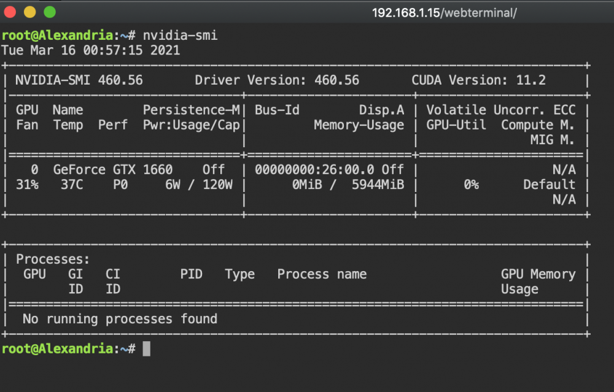Click the 5944MiB total memory value

point(378,184)
